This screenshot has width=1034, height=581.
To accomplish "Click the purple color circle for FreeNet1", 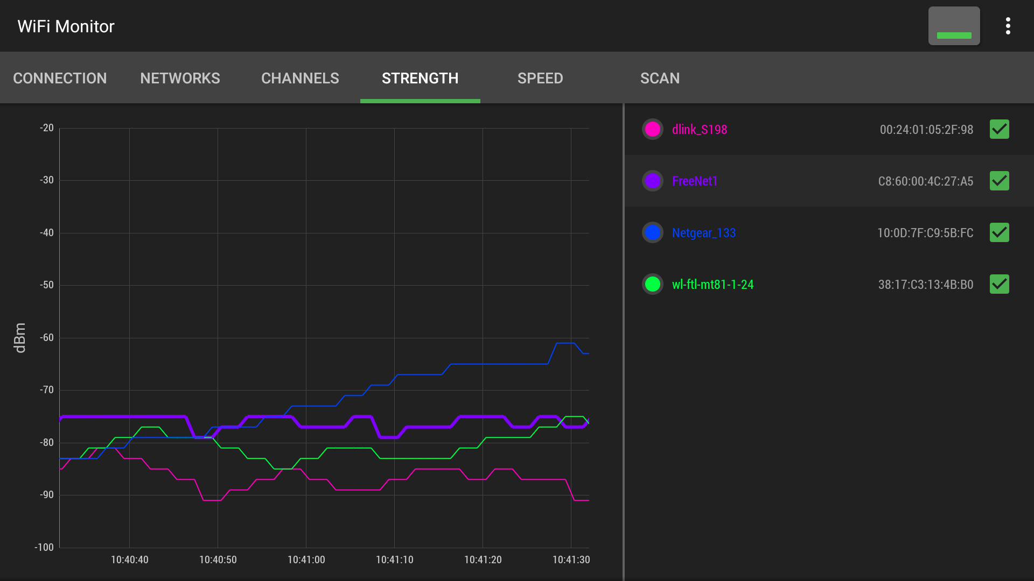I will (652, 181).
